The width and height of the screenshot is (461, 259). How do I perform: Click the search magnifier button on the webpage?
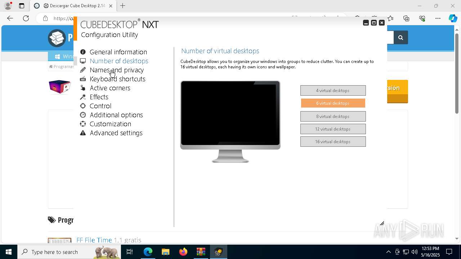(x=400, y=37)
